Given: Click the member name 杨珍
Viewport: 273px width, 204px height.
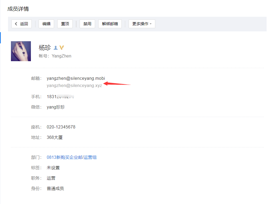Looking at the screenshot, I should [x=44, y=48].
